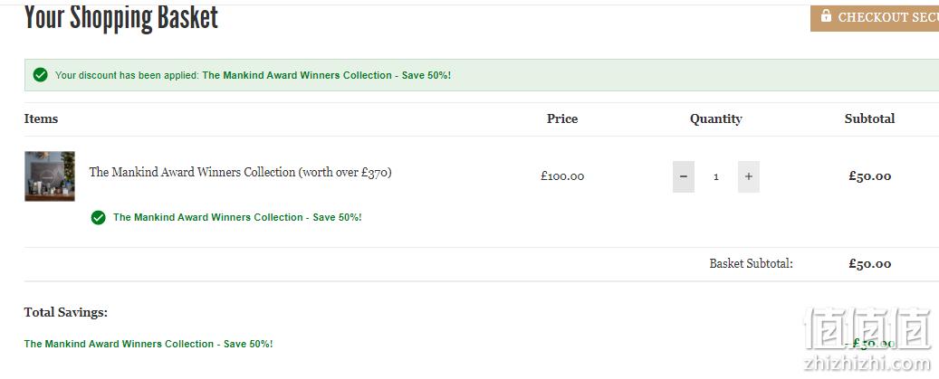This screenshot has height=379, width=939.
Task: Click the green checkmark in discount banner
Action: pyautogui.click(x=40, y=75)
